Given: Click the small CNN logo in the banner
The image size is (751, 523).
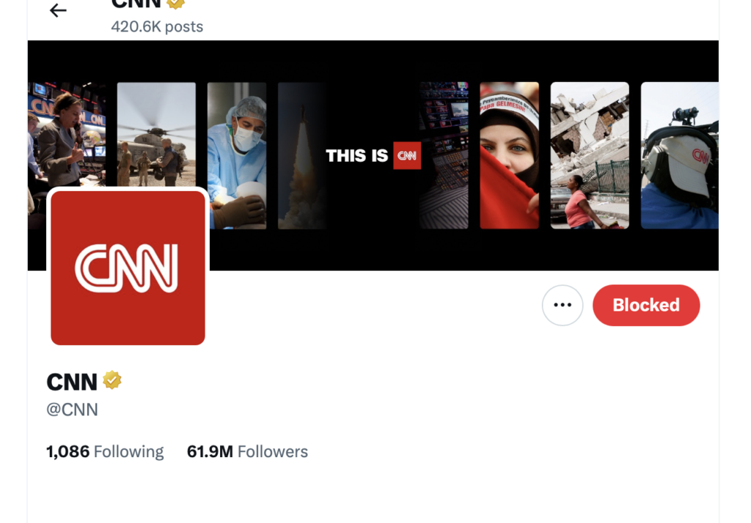Looking at the screenshot, I should pyautogui.click(x=407, y=155).
